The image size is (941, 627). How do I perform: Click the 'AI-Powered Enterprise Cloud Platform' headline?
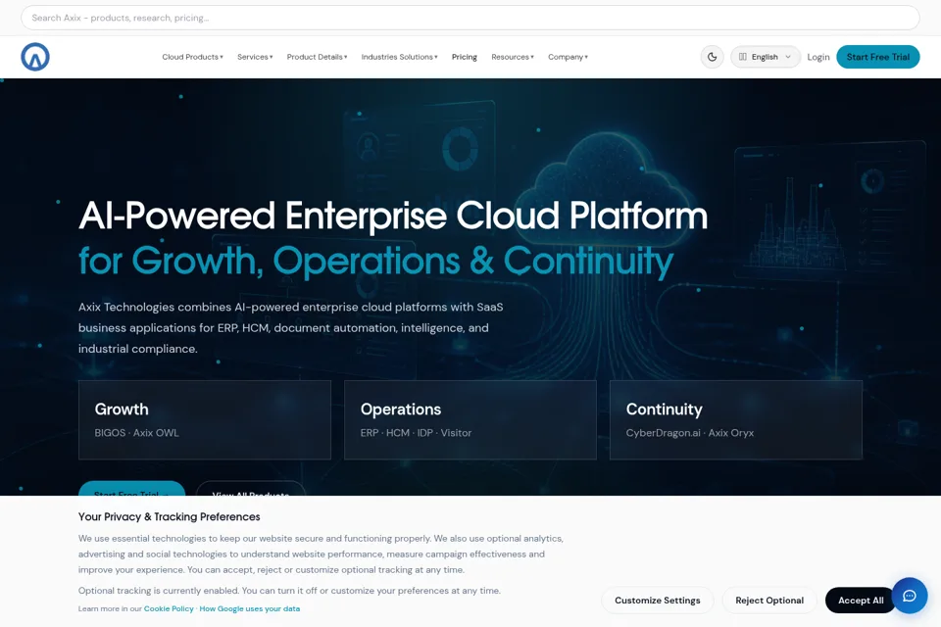click(x=393, y=216)
